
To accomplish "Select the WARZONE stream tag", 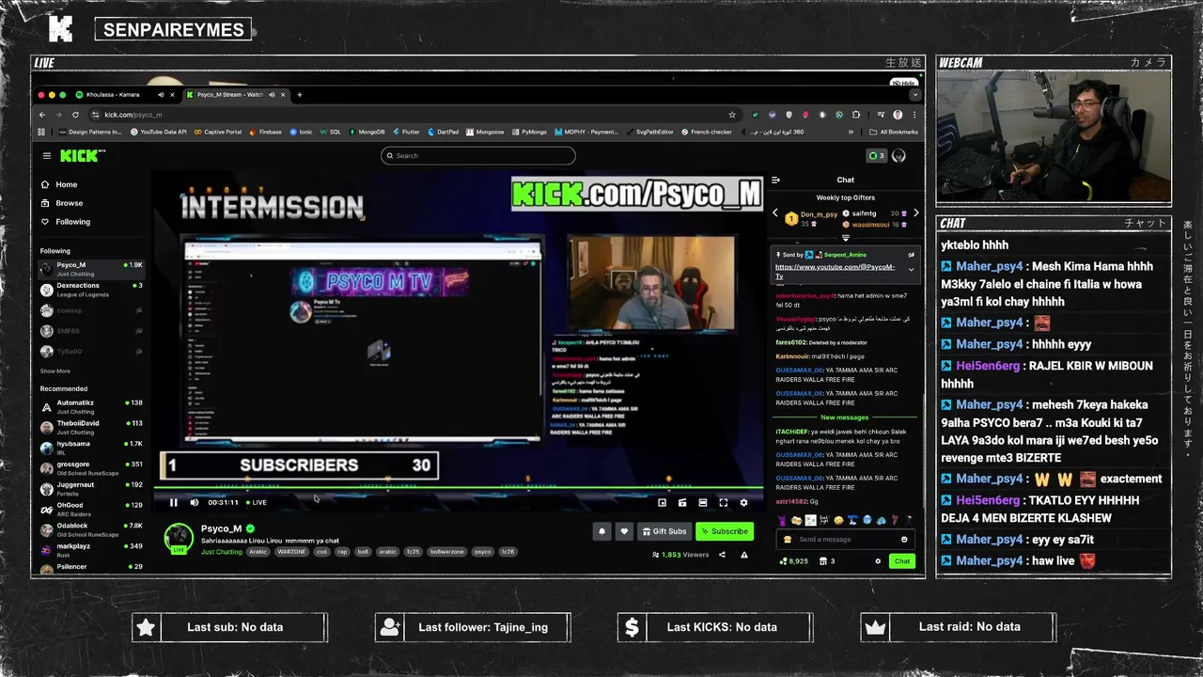I will click(290, 552).
